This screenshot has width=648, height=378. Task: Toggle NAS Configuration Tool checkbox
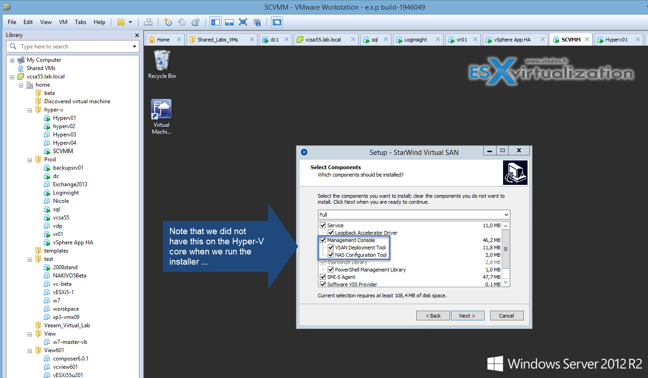click(331, 255)
